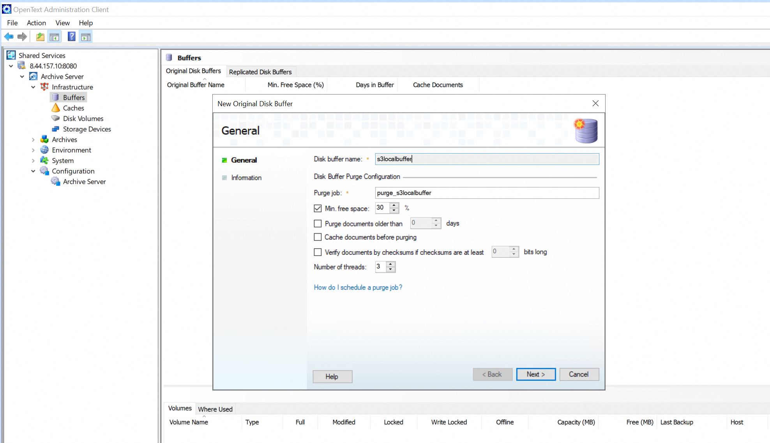Click the Archive Server icon under Configuration
The height and width of the screenshot is (443, 770).
tap(56, 181)
